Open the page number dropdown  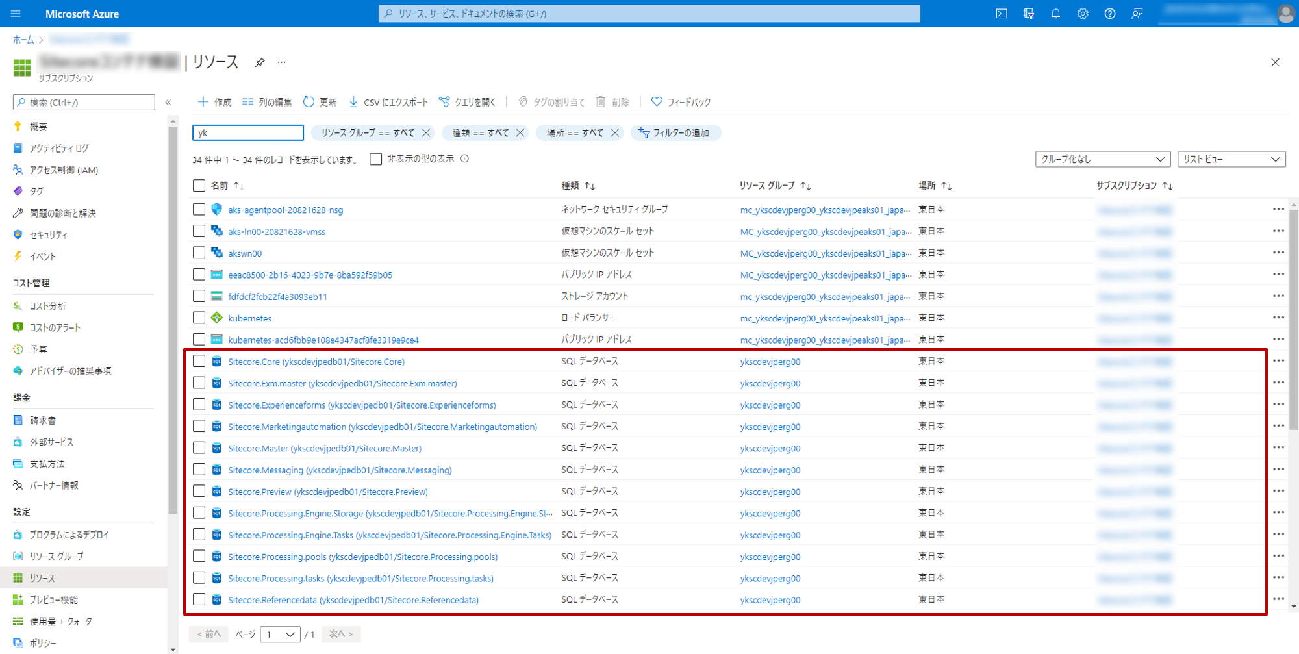tap(280, 634)
